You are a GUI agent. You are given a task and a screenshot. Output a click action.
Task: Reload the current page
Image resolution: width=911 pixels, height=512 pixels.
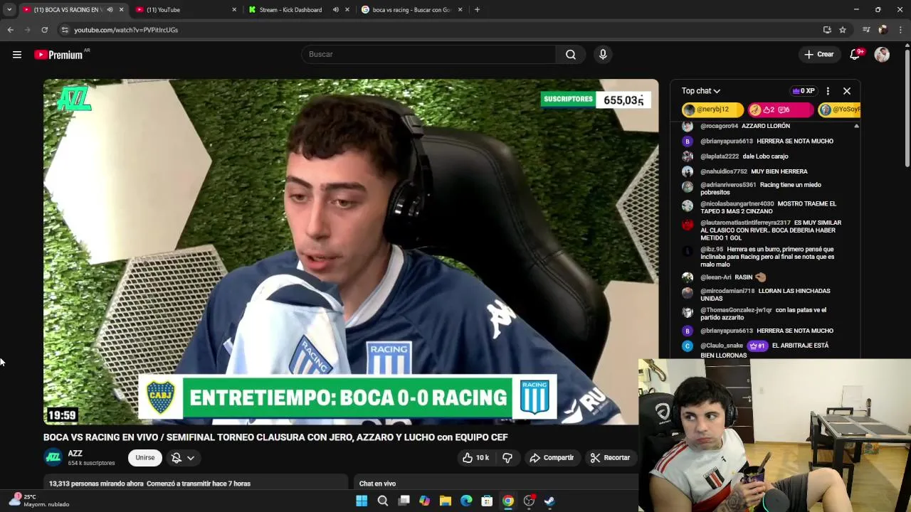(44, 30)
